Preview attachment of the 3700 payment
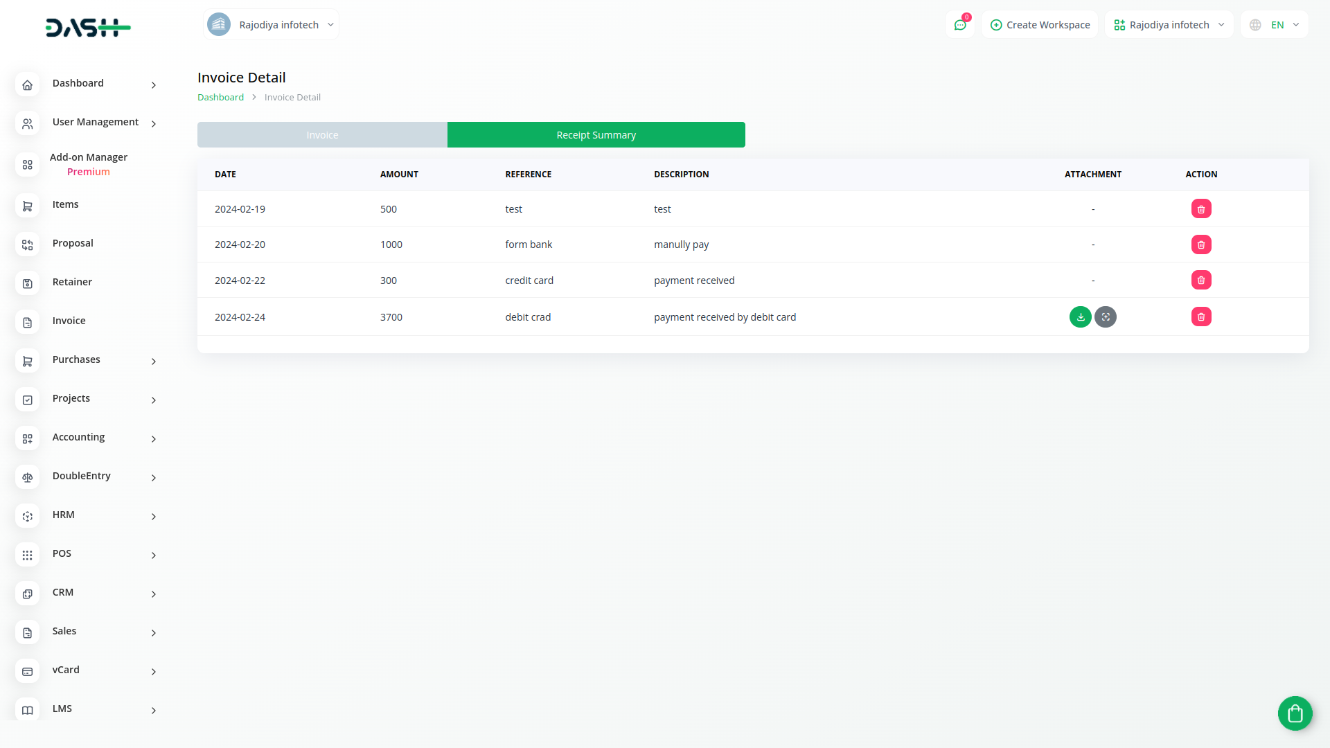 [1106, 317]
